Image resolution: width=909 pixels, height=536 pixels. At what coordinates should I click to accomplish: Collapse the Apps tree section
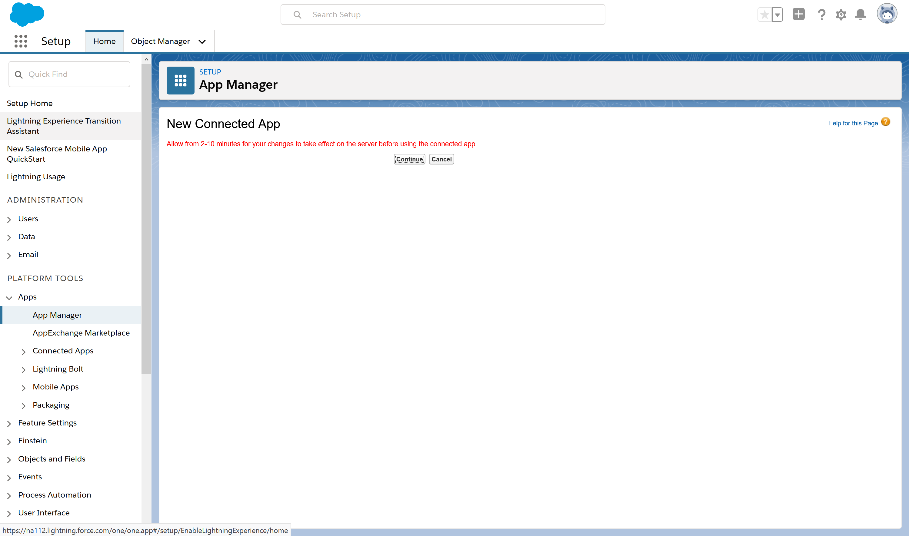9,298
